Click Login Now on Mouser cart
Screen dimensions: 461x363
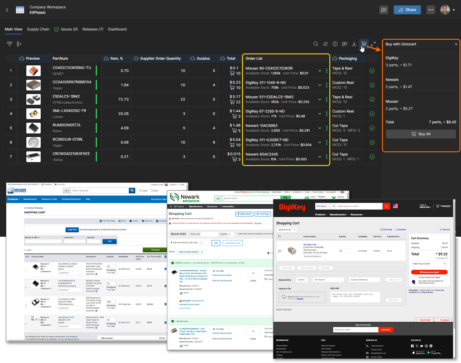[72, 230]
